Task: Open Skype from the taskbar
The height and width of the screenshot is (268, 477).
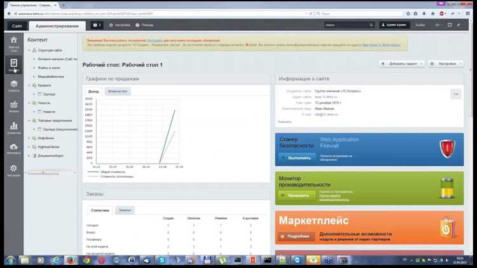Action: coord(162,260)
